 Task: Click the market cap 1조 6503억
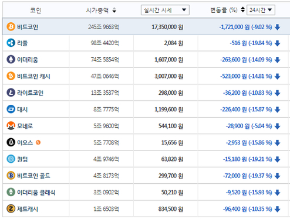point(106,209)
